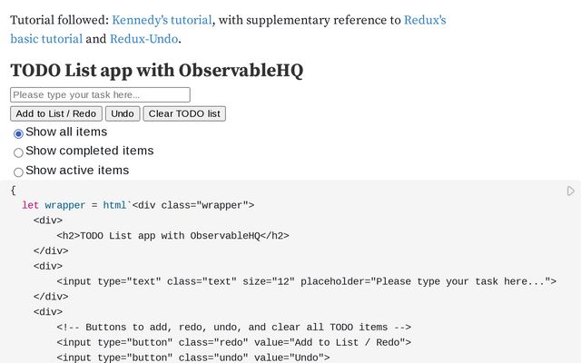Screen dimensions: 581x363
Task: Click the class="undo" input code line
Action: click(193, 358)
